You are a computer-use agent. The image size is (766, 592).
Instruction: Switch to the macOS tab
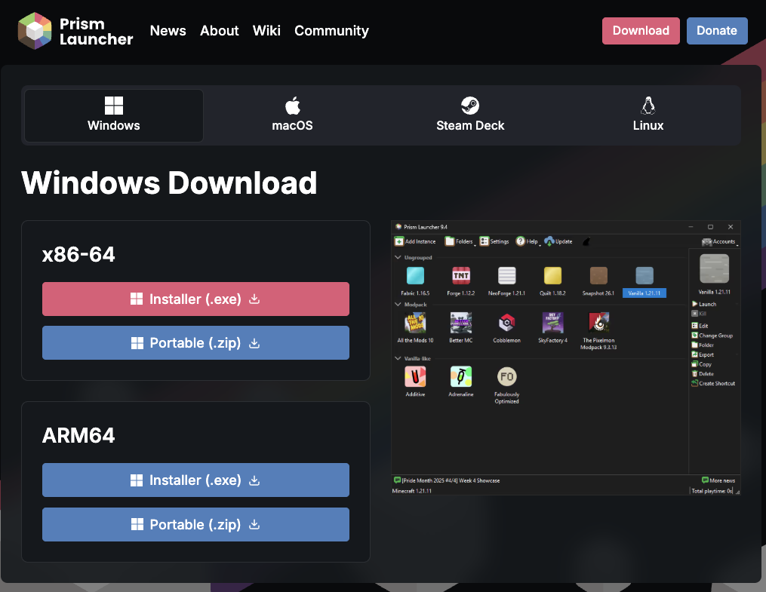tap(292, 115)
